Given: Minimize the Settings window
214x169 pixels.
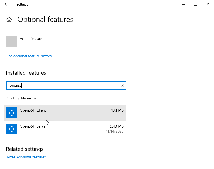Looking at the screenshot, I should click(x=183, y=4).
